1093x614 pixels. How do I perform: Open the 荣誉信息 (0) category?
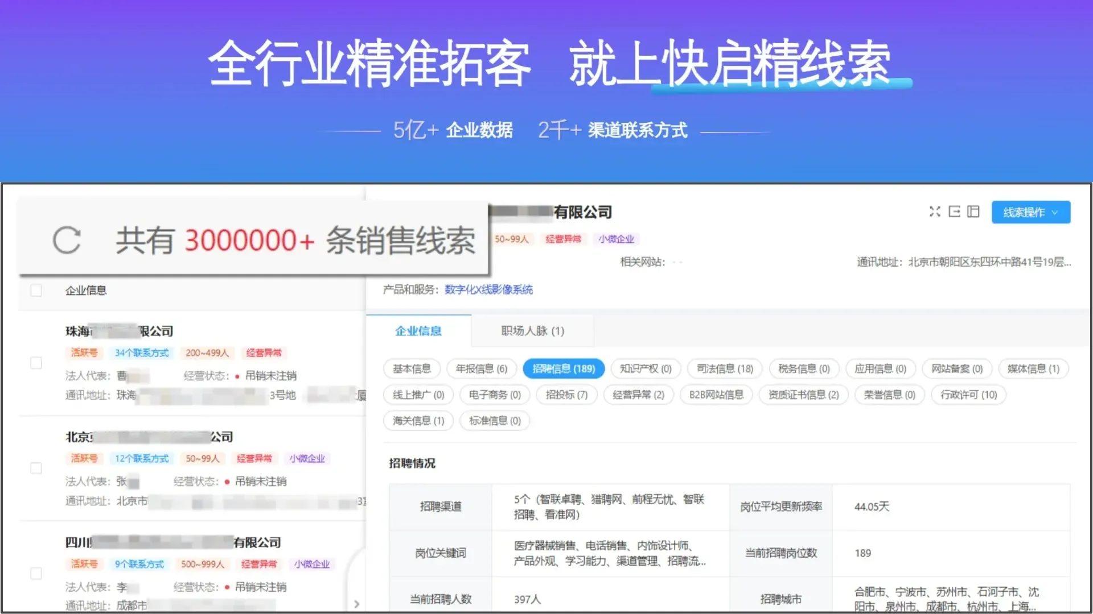pyautogui.click(x=889, y=395)
